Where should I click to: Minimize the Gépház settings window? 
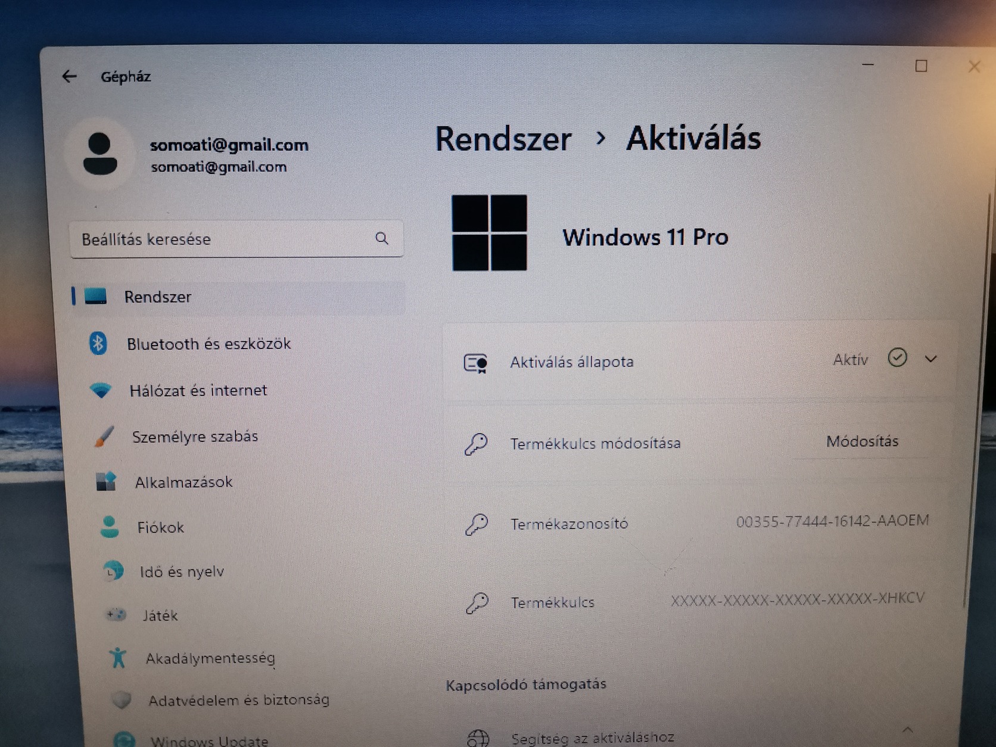click(x=868, y=64)
